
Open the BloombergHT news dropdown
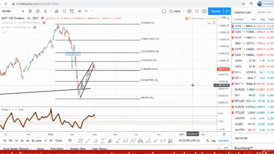(245, 148)
